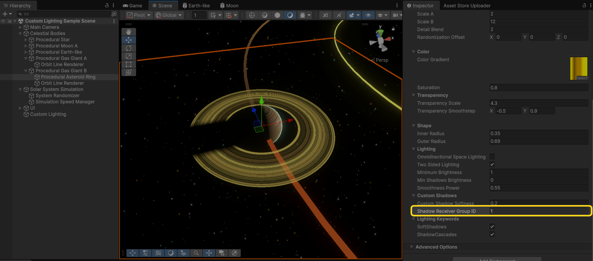Switch to the Game tab
The height and width of the screenshot is (261, 593).
(x=132, y=6)
